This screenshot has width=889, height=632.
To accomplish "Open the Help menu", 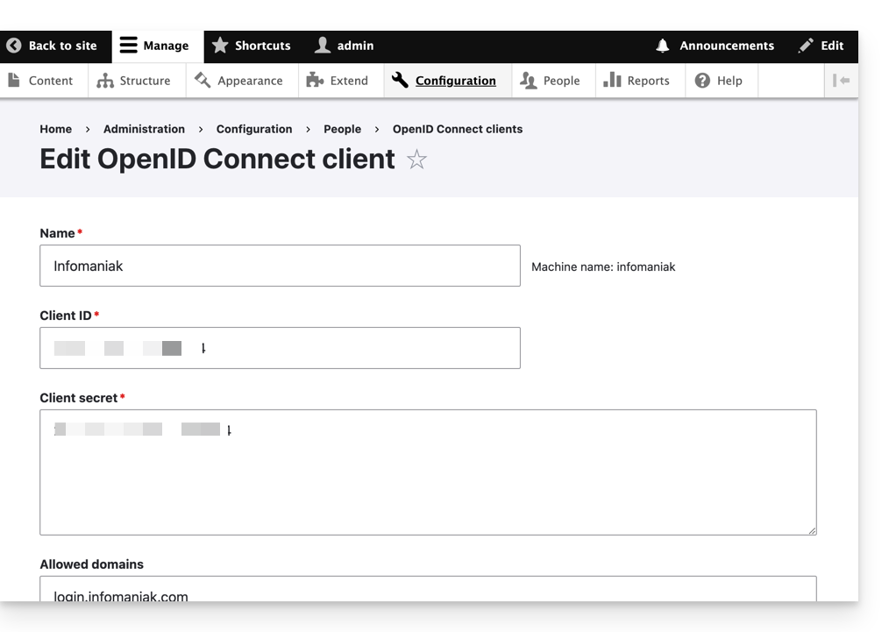I will pyautogui.click(x=722, y=81).
